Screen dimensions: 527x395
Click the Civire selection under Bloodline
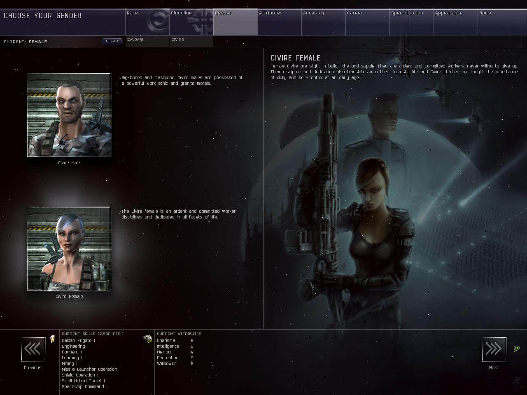[x=191, y=42]
